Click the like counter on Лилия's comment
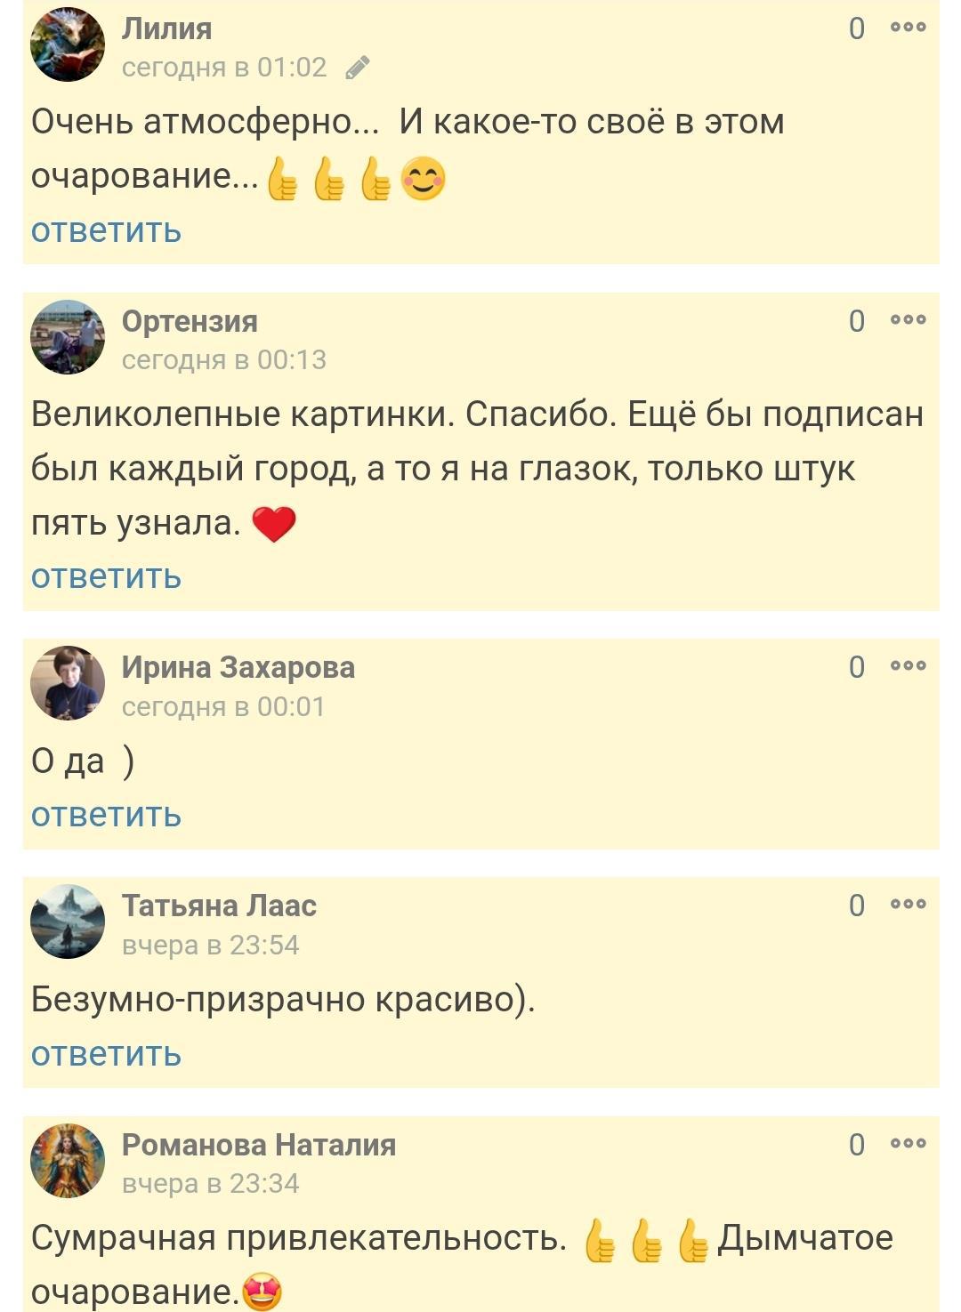The height and width of the screenshot is (1312, 961). click(856, 28)
